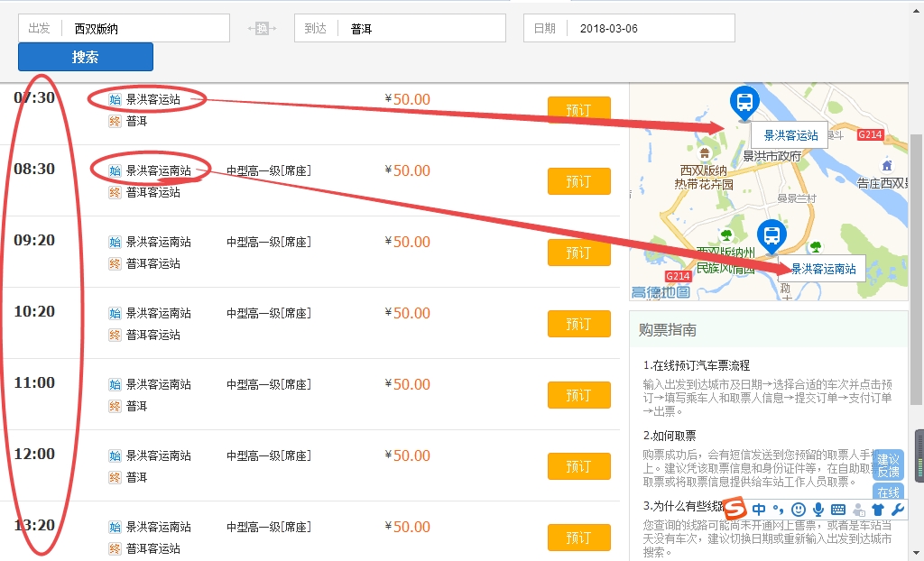This screenshot has width=924, height=561.
Task: Open the Sogou input method logo
Action: pos(736,509)
